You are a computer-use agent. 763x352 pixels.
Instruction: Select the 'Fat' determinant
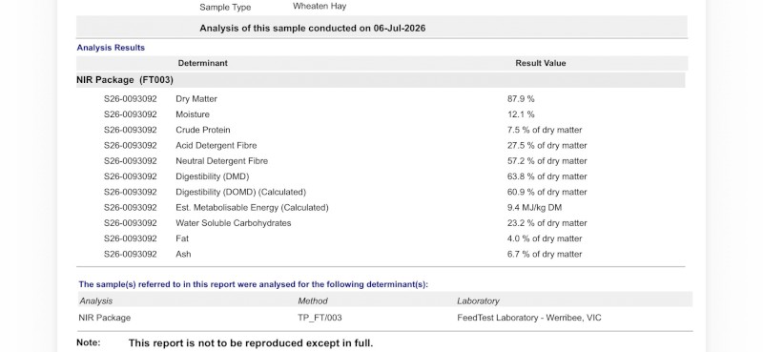pos(182,238)
